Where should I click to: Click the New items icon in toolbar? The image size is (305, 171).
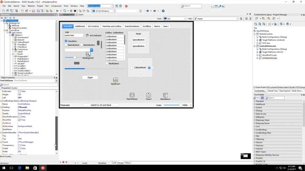click(x=4, y=11)
